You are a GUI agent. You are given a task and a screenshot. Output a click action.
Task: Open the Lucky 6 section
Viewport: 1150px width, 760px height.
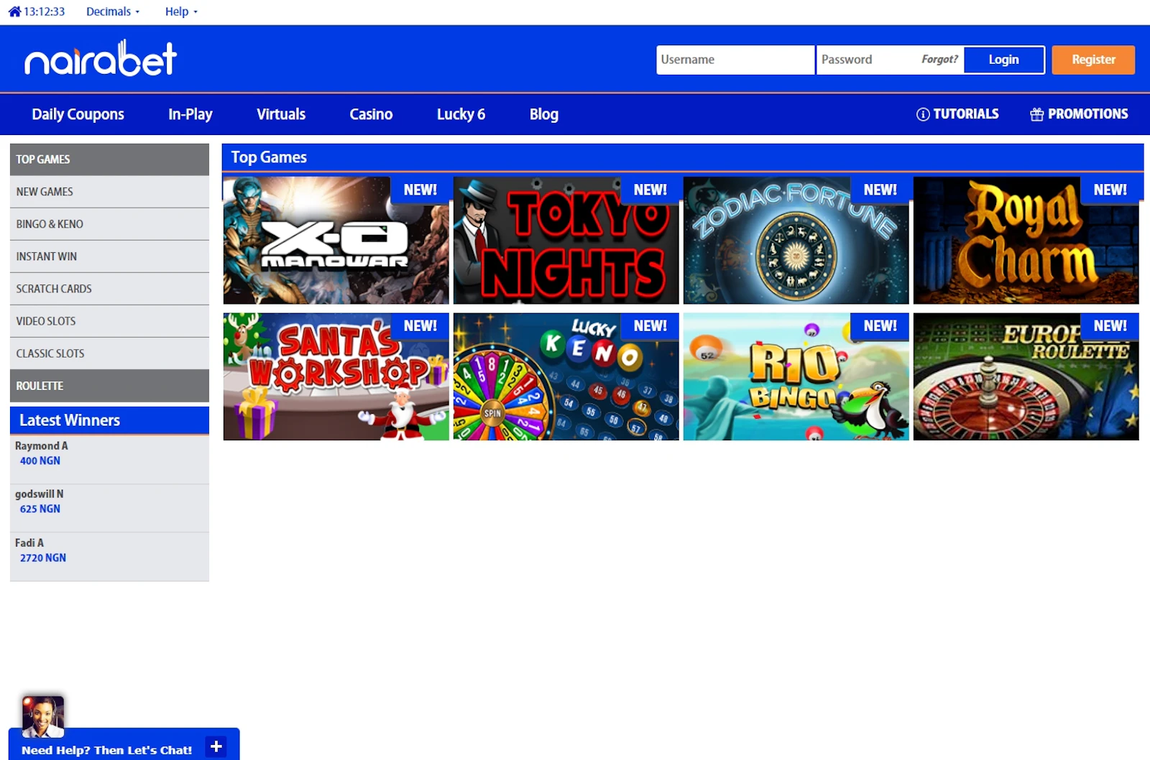click(461, 114)
